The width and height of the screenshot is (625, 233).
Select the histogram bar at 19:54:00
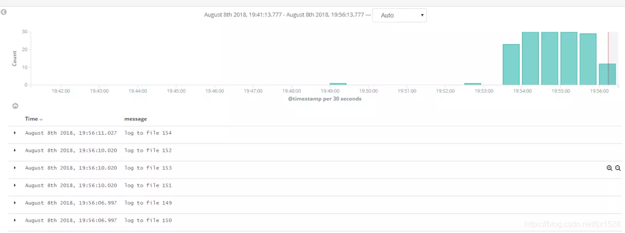(x=530, y=59)
